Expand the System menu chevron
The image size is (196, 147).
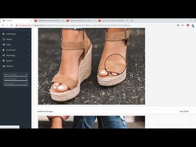pos(29,61)
